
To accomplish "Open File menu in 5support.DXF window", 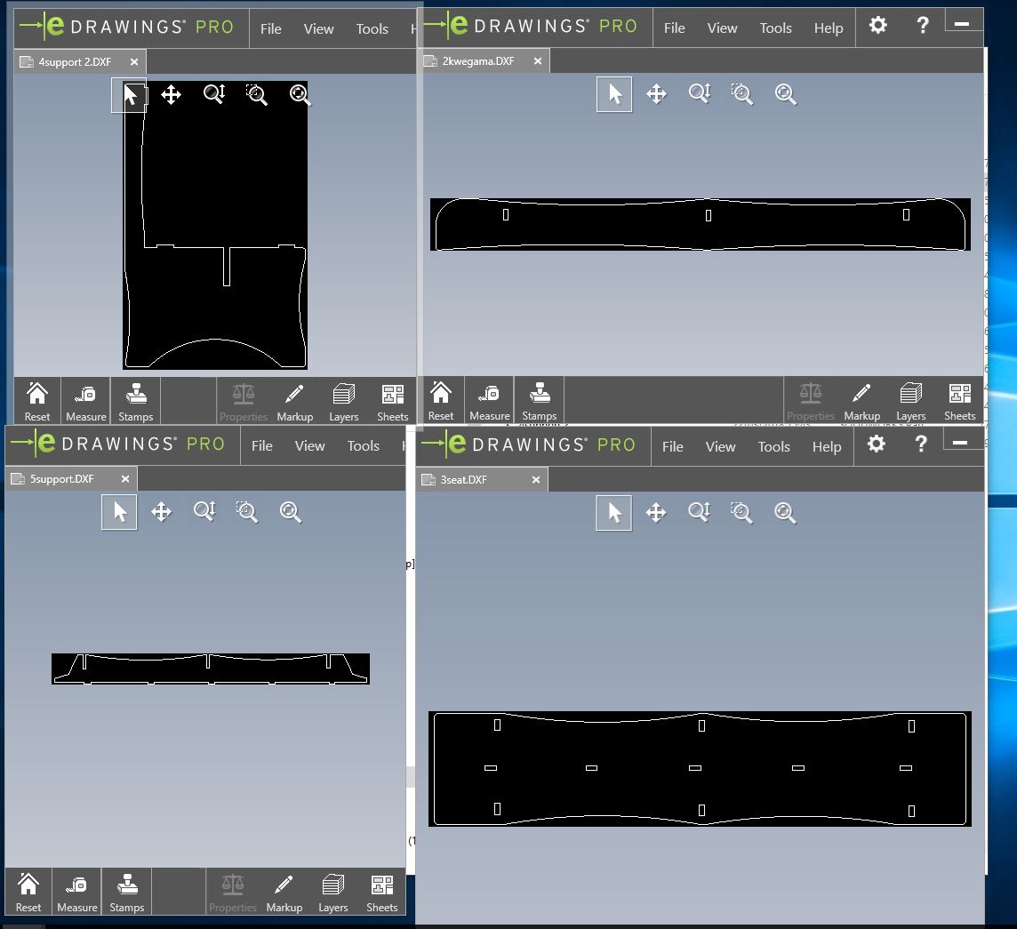I will tap(261, 446).
